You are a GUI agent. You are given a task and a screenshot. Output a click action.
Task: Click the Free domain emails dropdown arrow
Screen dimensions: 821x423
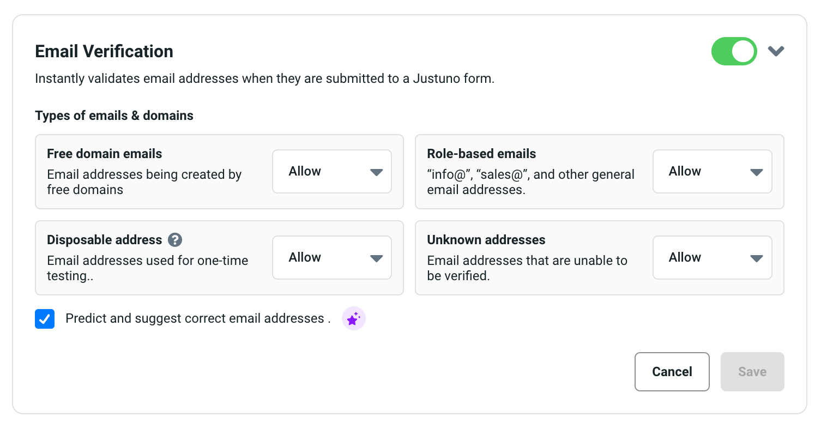click(376, 172)
